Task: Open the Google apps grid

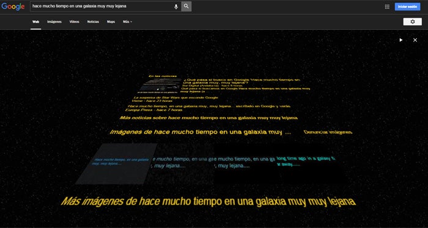Action: pos(387,7)
